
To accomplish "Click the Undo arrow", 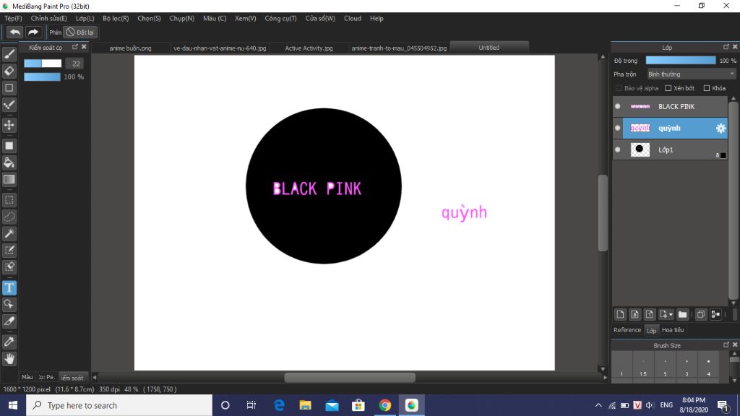I will [14, 32].
